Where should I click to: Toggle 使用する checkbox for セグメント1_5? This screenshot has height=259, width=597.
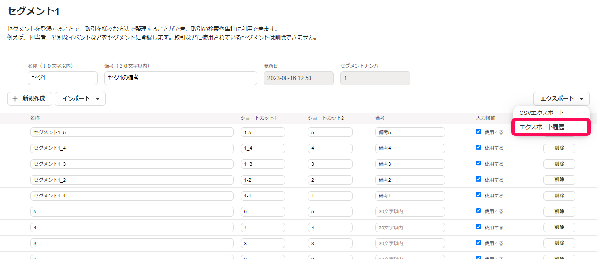coord(478,132)
